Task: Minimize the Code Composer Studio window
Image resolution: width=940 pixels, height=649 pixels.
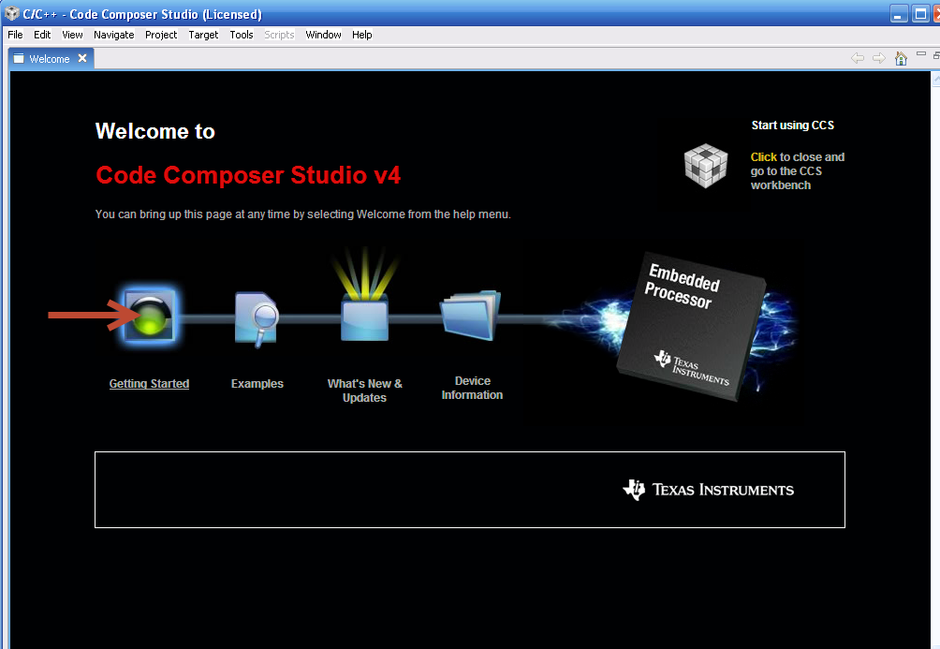Action: (898, 14)
